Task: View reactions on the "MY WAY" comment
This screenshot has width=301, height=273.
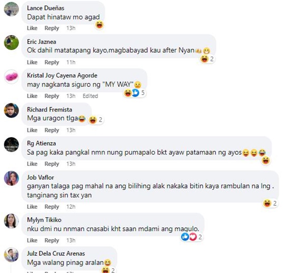Action: click(134, 93)
